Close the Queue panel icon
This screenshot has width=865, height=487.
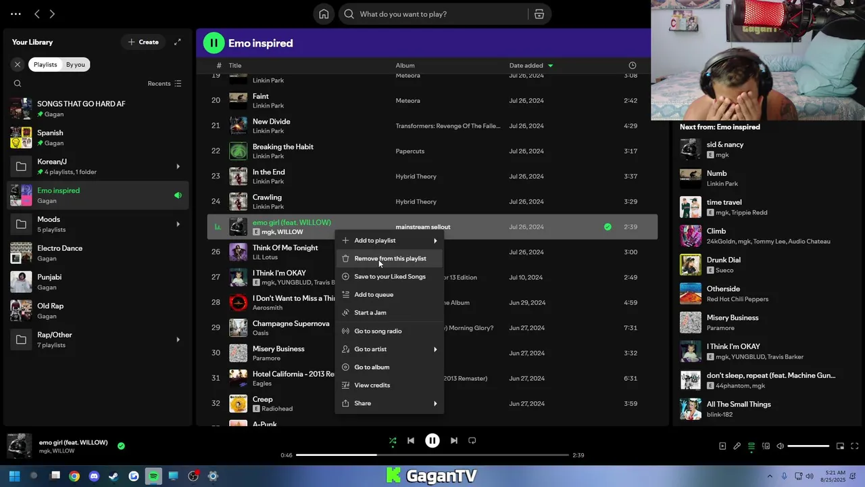(751, 446)
